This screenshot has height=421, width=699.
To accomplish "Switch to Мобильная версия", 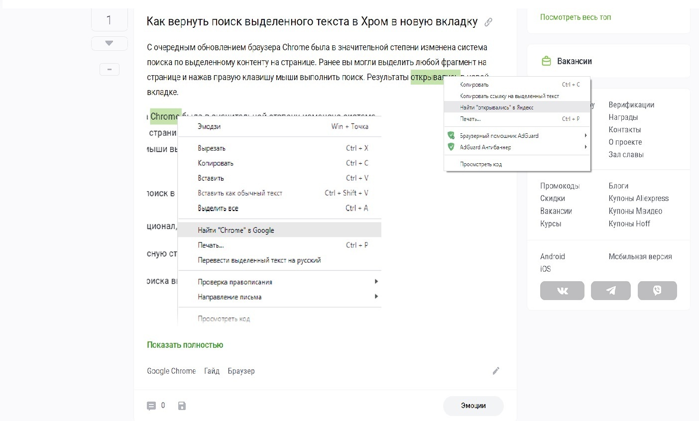I will pyautogui.click(x=640, y=257).
